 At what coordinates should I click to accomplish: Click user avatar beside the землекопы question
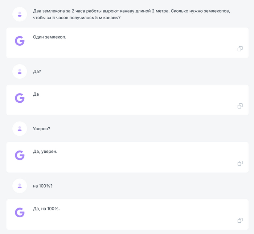tap(20, 14)
